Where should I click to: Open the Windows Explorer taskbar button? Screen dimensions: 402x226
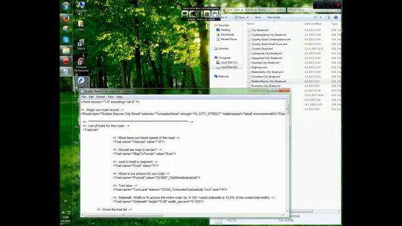tap(66, 50)
